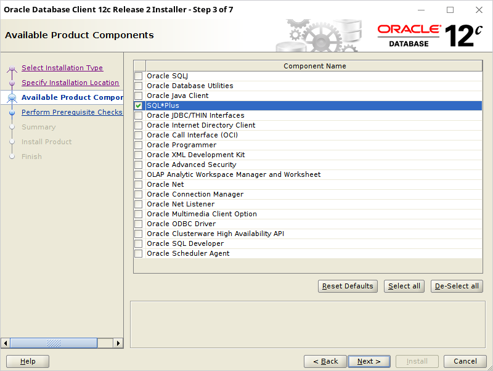Image resolution: width=493 pixels, height=371 pixels.
Task: Select Oracle Clusterware High Availability API text
Action: (215, 234)
